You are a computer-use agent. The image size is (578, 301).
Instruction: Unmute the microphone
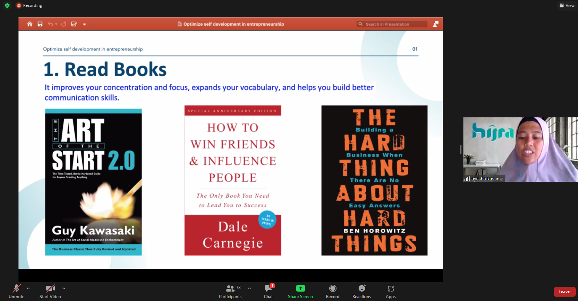tap(16, 291)
